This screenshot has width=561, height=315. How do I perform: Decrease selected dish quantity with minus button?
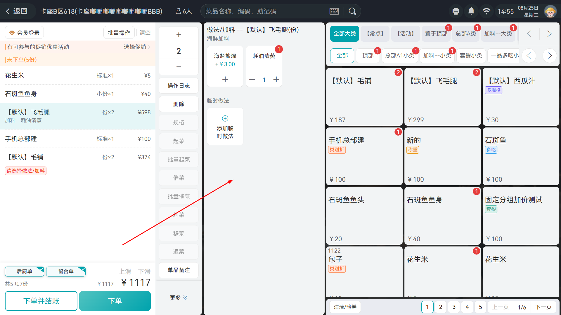point(179,67)
